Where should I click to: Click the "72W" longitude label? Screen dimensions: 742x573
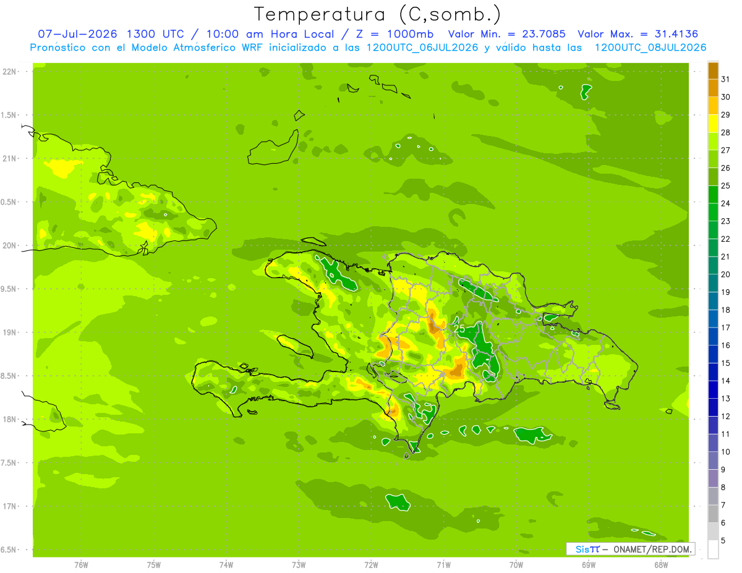pos(371,565)
